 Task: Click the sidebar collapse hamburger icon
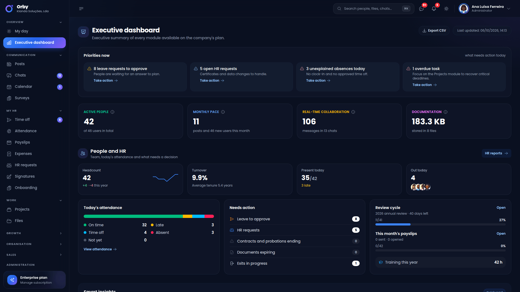point(81,9)
